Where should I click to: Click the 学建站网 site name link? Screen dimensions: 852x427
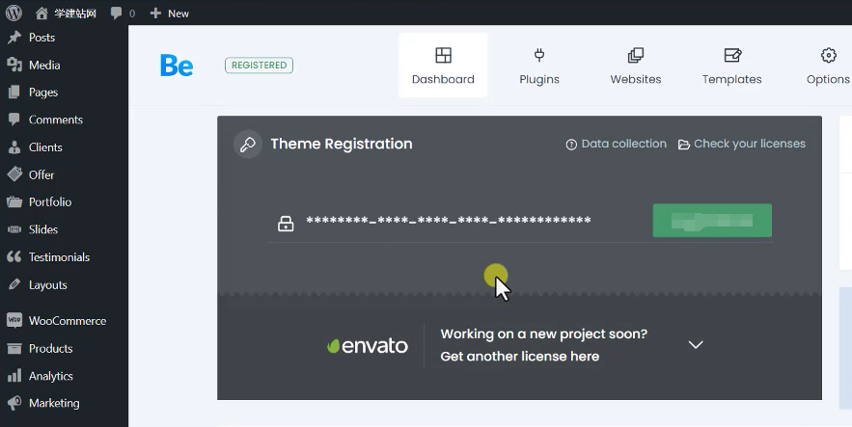tap(75, 13)
